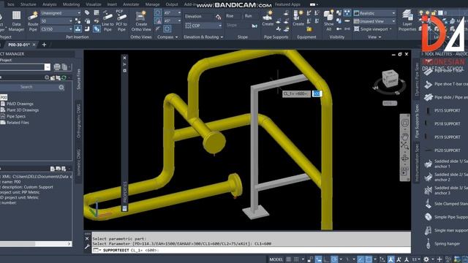Open the Modeling ribbon tab
Viewport: 468px width, 263px height.
pos(71,4)
